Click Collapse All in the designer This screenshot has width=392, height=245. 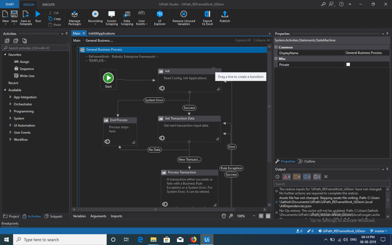262,40
